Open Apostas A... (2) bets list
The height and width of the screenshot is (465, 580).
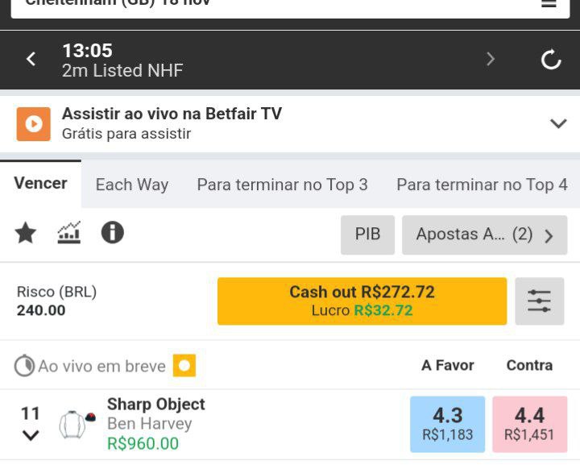(x=485, y=235)
